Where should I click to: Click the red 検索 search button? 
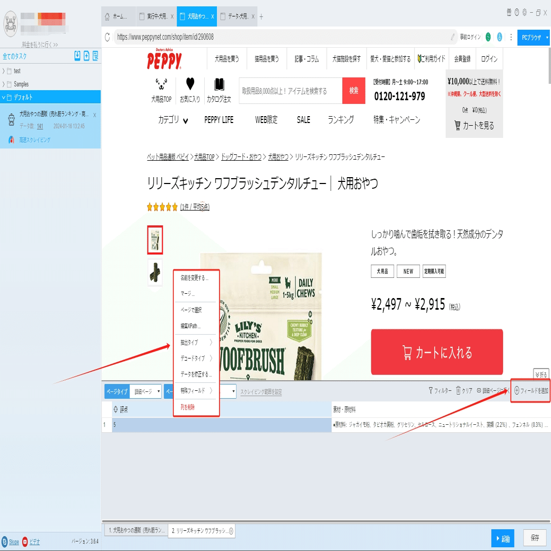pos(354,91)
